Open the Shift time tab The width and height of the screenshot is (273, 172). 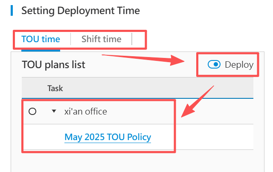[101, 39]
